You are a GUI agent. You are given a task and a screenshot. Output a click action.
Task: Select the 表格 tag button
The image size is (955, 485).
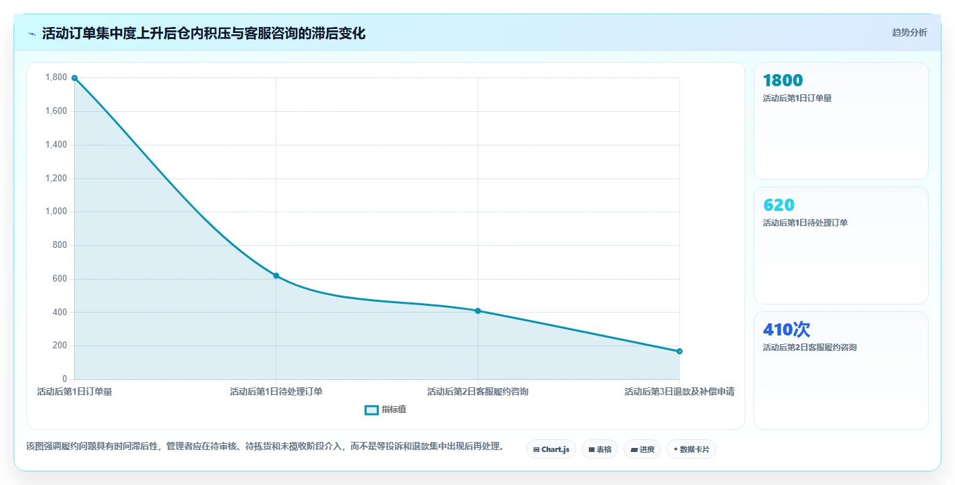(599, 449)
